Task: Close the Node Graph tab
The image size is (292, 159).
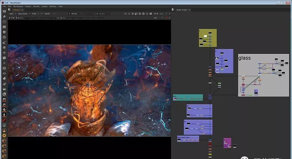Action: point(189,10)
